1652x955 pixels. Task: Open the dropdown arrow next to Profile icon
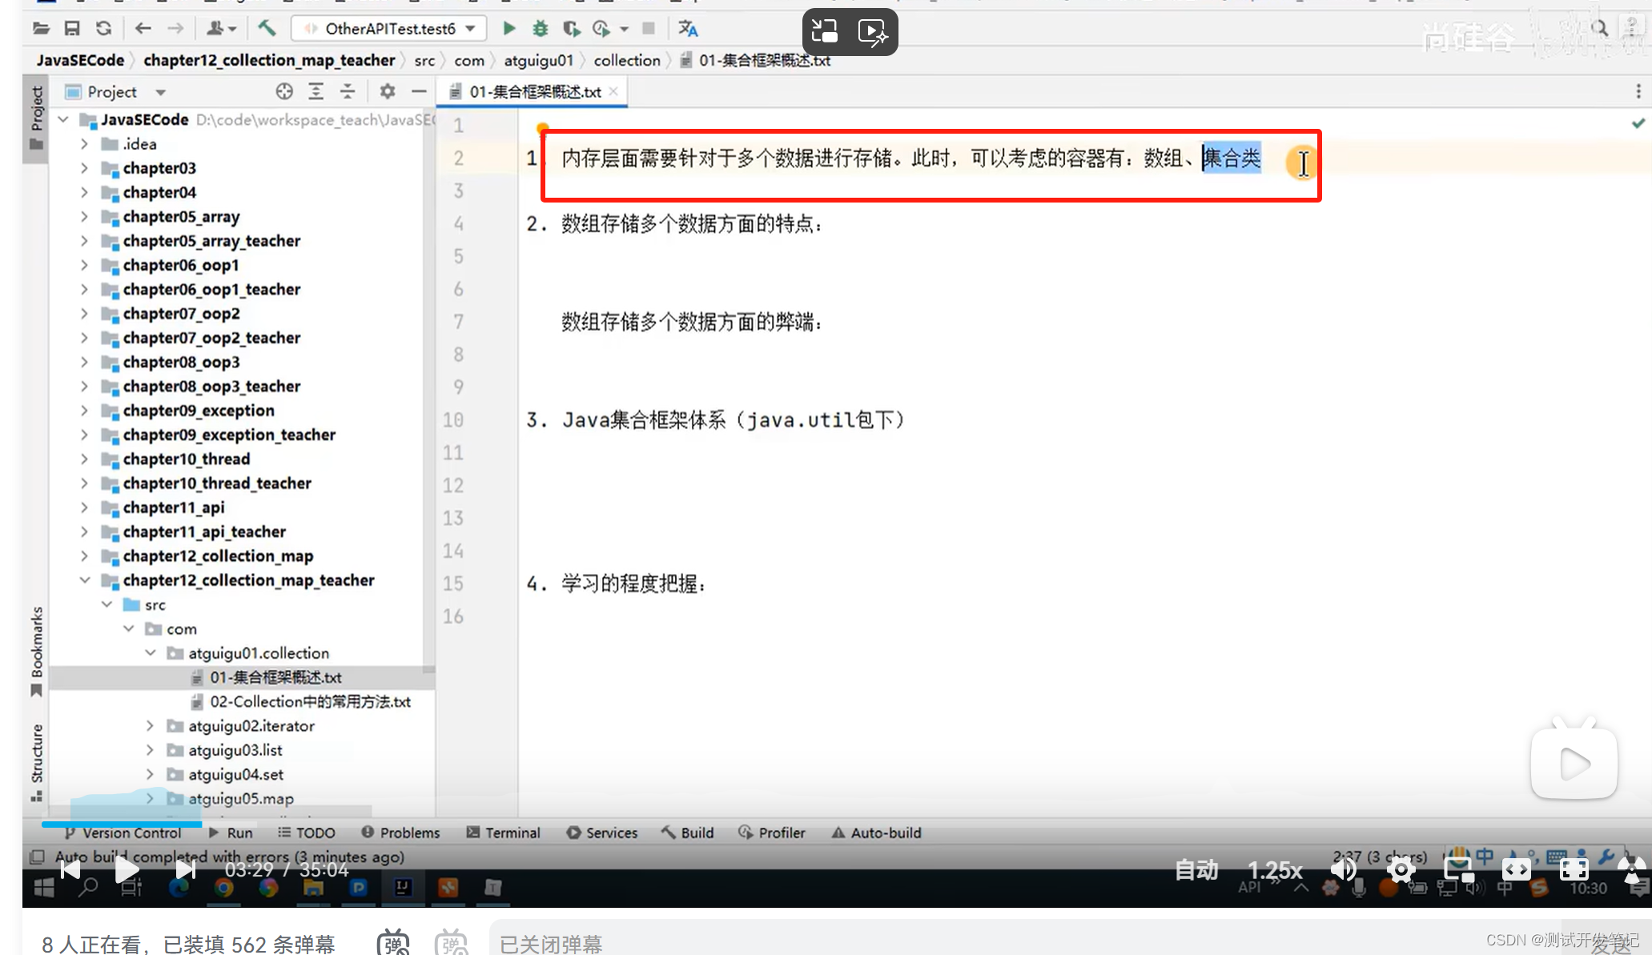625,29
